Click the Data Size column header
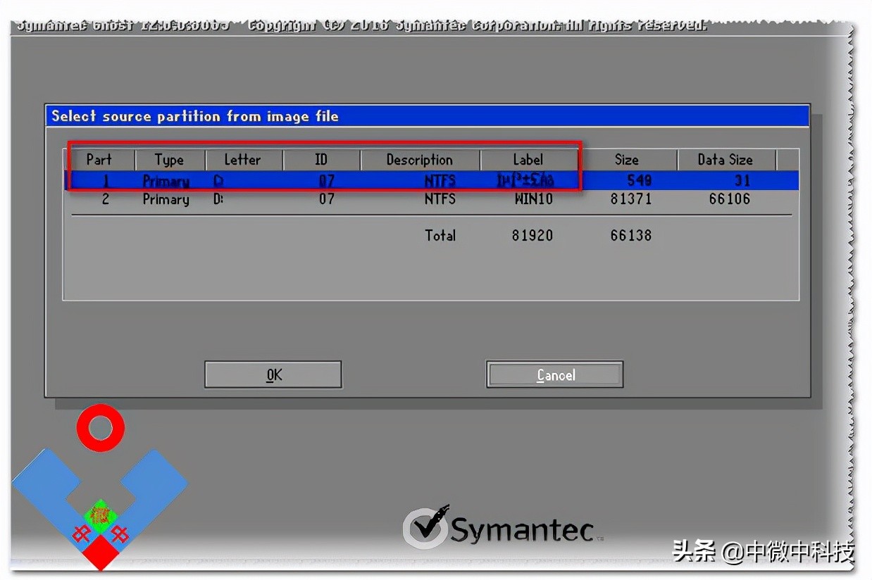 [x=725, y=160]
